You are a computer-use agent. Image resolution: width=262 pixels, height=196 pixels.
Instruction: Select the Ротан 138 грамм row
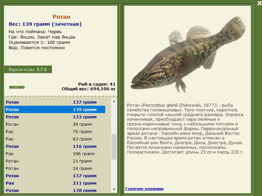pos(55,190)
